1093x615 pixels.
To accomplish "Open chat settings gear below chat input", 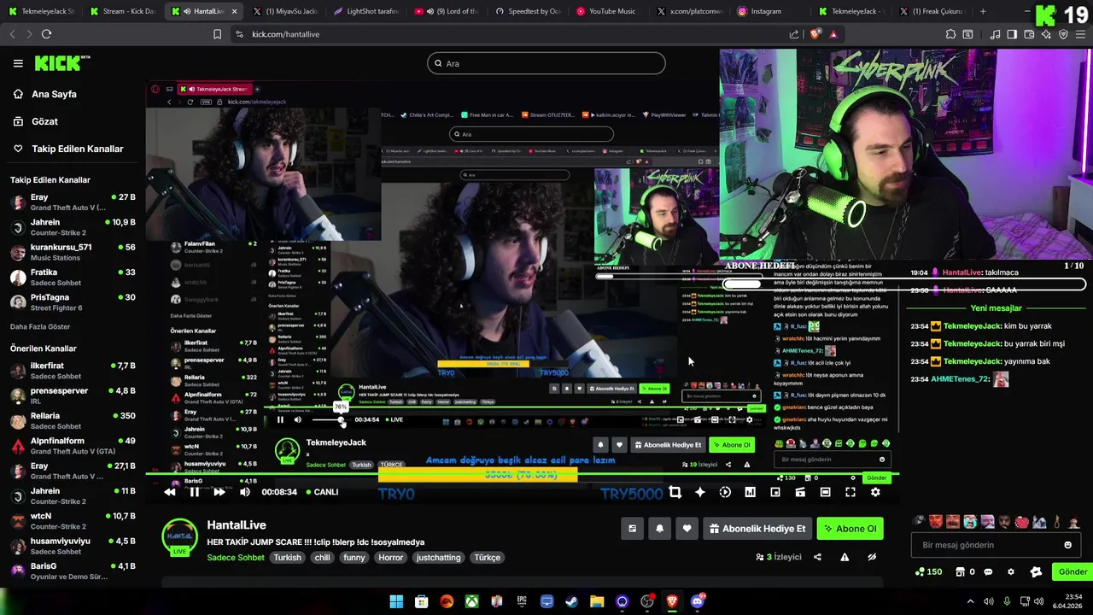I will (1011, 572).
